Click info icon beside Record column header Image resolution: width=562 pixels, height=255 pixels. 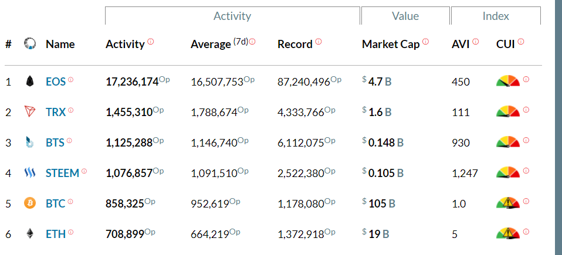pos(319,42)
